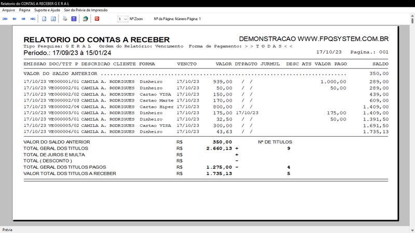415x233 pixels.
Task: Click the previous page arrow
Action: [15, 19]
